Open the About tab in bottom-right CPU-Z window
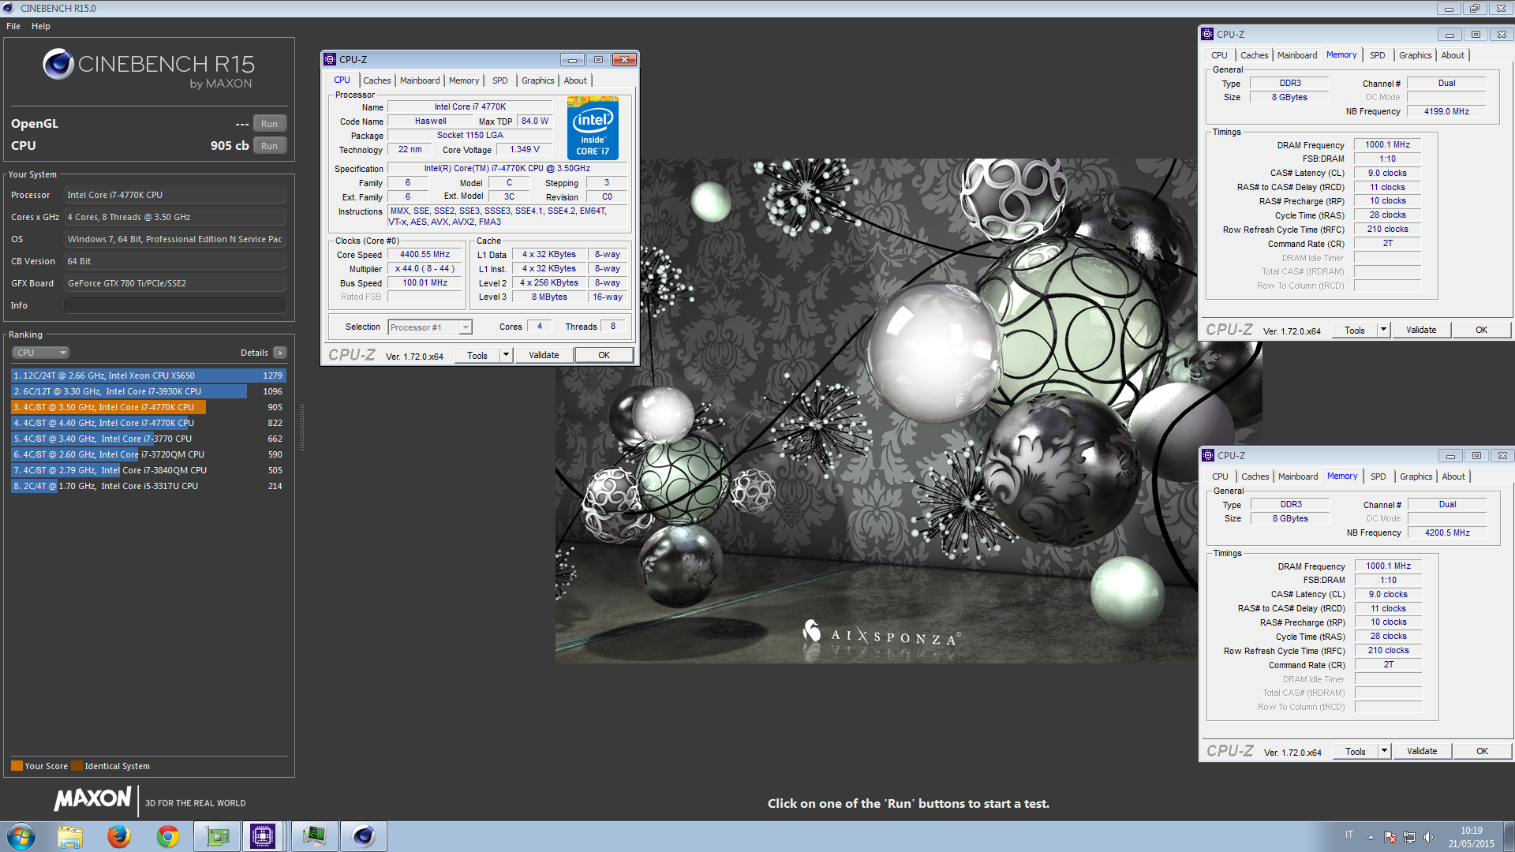Image resolution: width=1515 pixels, height=852 pixels. pos(1453,476)
